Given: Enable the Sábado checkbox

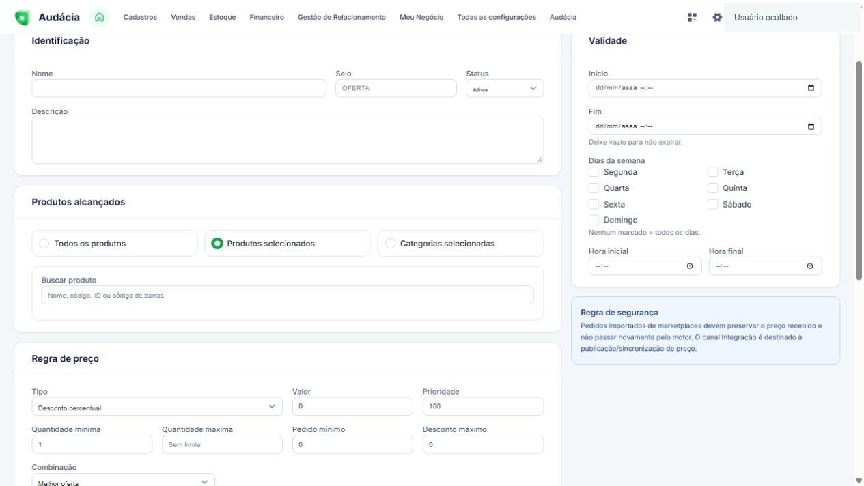Looking at the screenshot, I should pos(712,204).
